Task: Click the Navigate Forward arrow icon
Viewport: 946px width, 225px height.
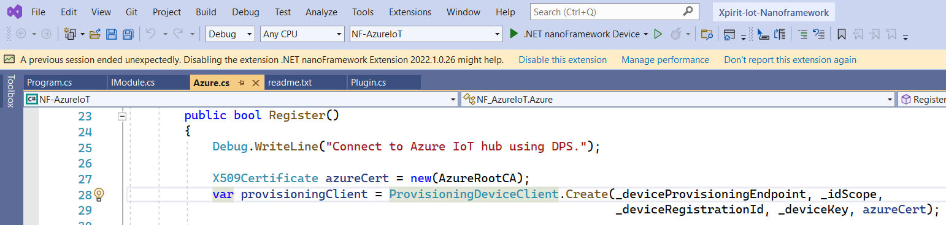Action: point(46,34)
